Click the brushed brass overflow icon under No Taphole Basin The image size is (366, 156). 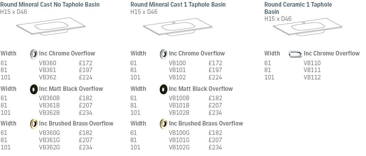coord(34,124)
